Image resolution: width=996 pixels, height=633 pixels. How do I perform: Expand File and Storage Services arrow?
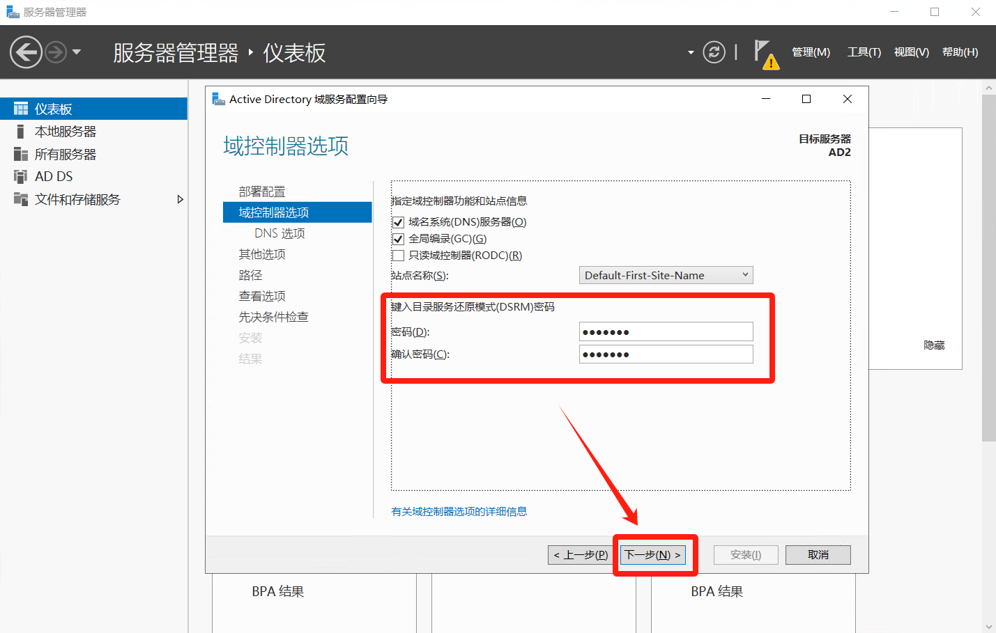click(180, 200)
